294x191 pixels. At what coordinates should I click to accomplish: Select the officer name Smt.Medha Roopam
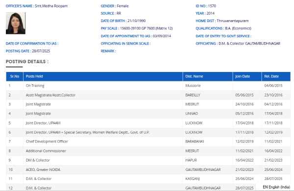pos(51,6)
